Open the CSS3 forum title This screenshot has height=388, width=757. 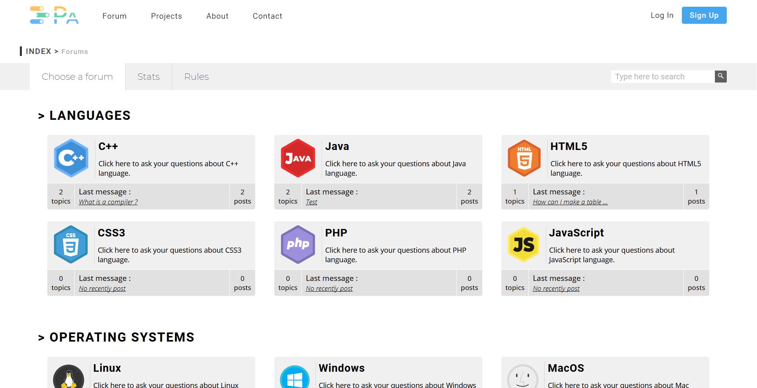(111, 232)
